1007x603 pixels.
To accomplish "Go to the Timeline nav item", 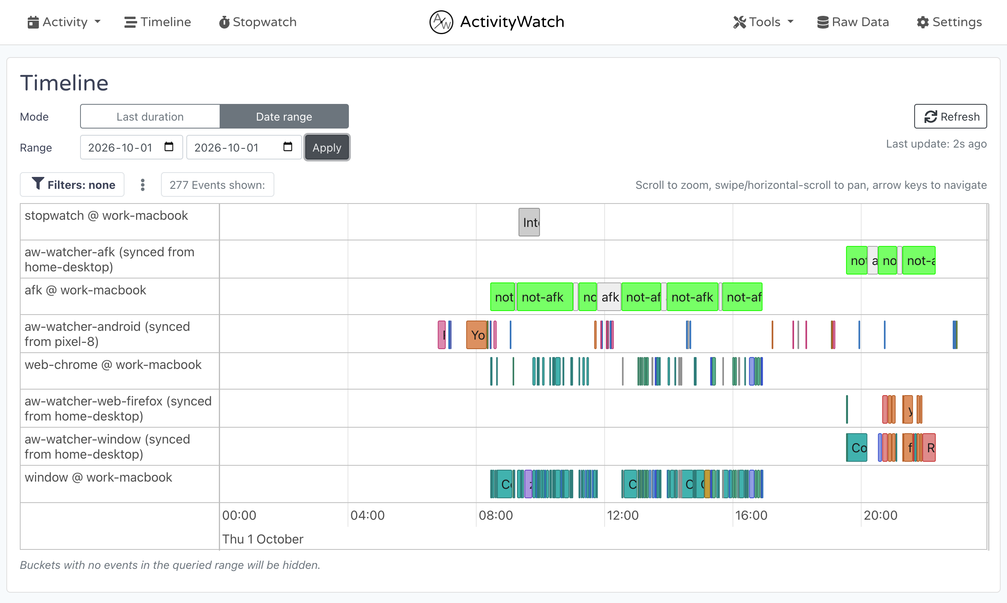I will (x=157, y=22).
